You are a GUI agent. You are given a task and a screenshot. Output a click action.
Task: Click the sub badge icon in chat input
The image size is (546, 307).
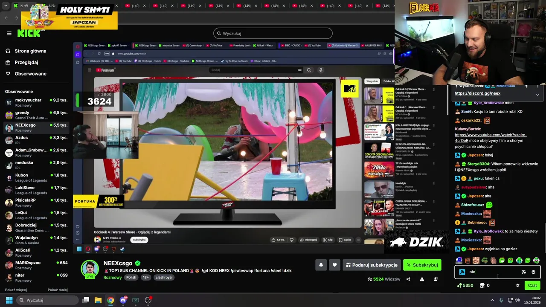462,272
